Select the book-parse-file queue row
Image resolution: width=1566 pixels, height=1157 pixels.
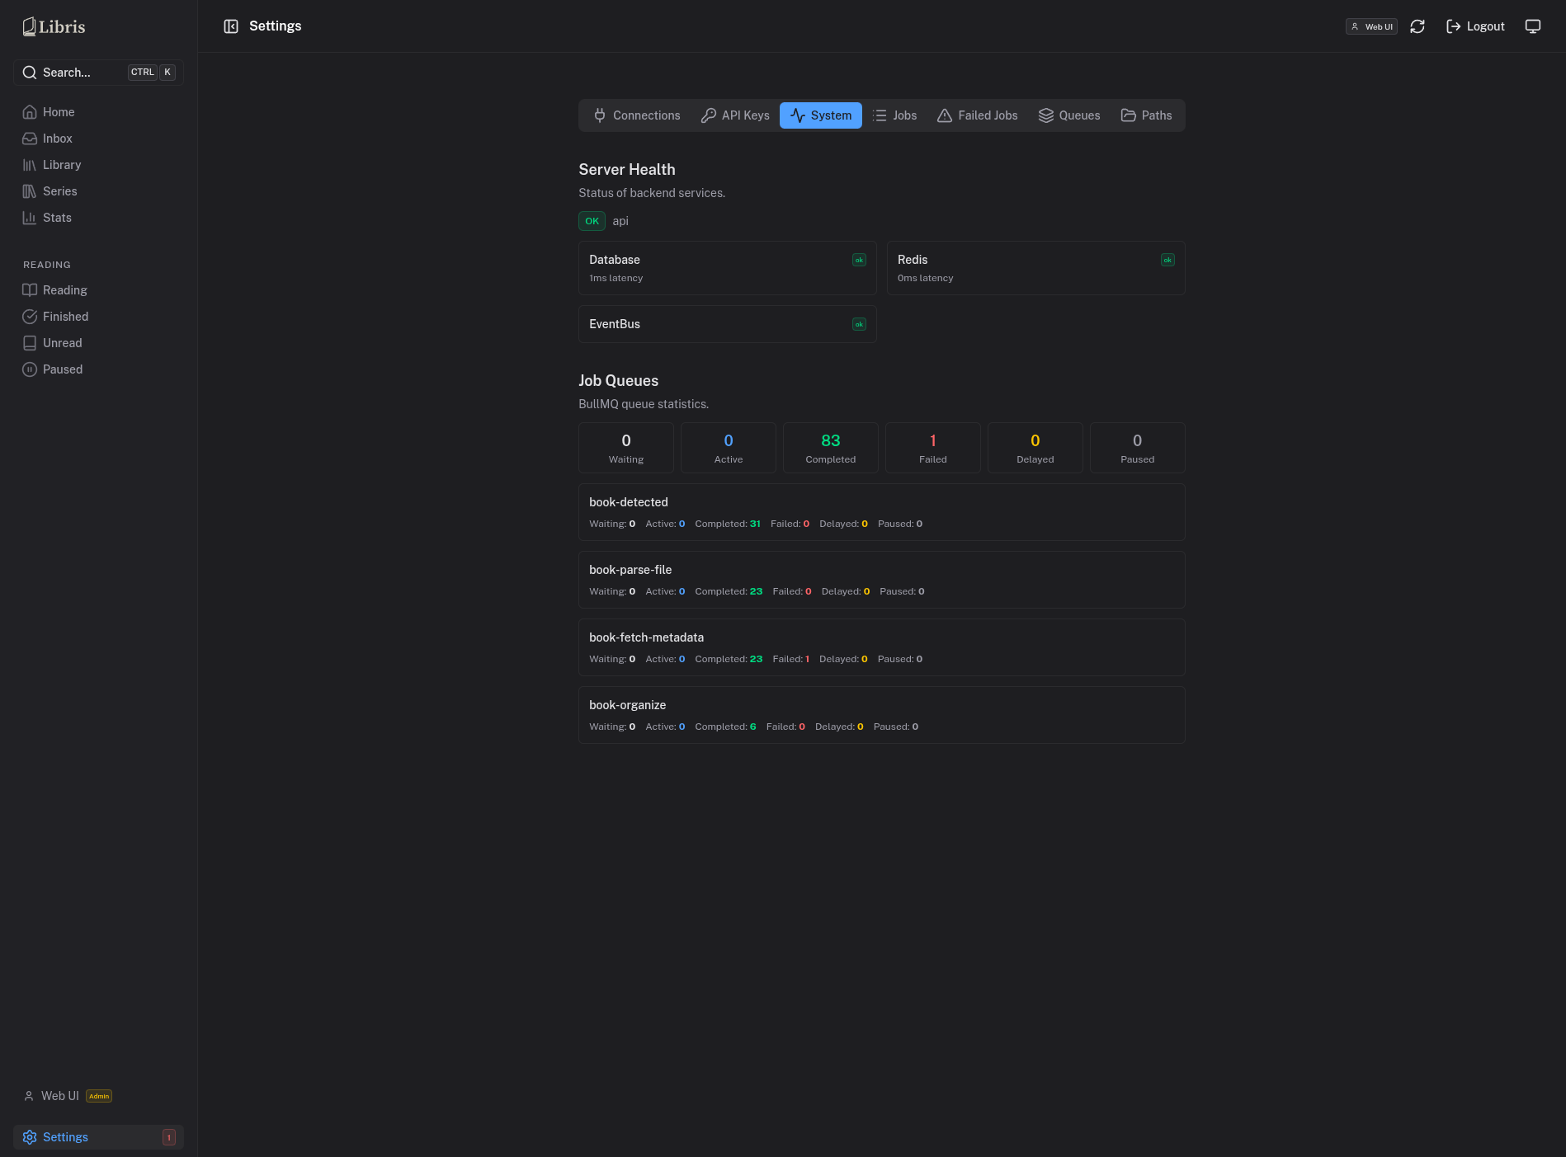click(x=882, y=580)
